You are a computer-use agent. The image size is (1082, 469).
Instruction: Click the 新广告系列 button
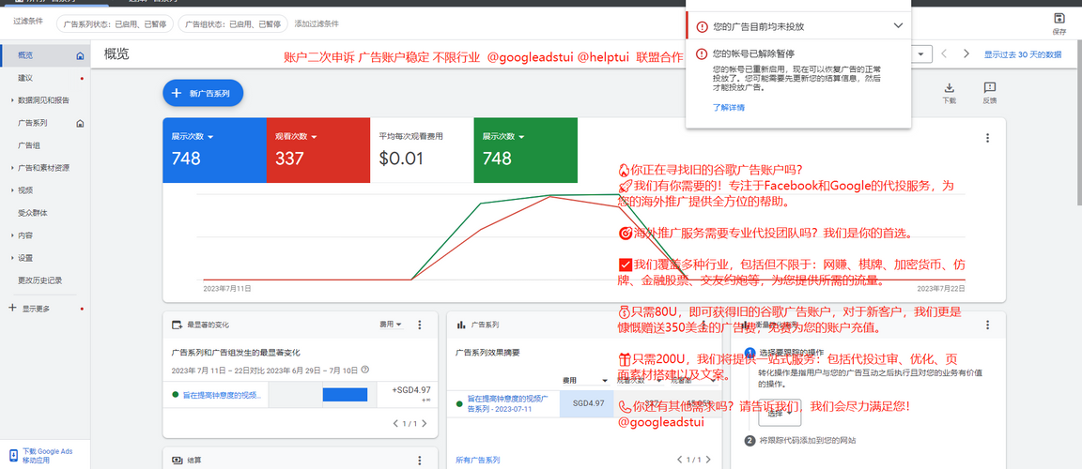tap(203, 93)
